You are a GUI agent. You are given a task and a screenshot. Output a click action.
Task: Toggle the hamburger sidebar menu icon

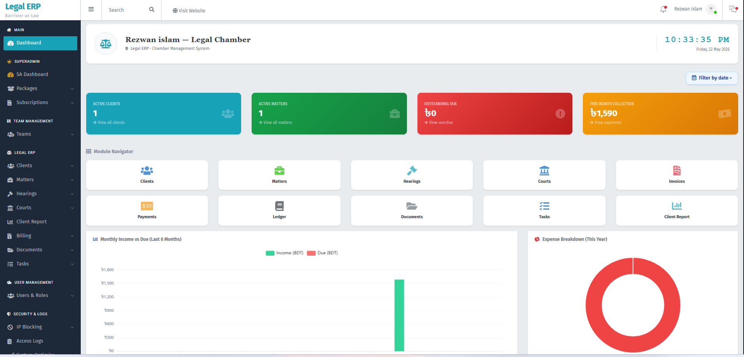tap(91, 9)
